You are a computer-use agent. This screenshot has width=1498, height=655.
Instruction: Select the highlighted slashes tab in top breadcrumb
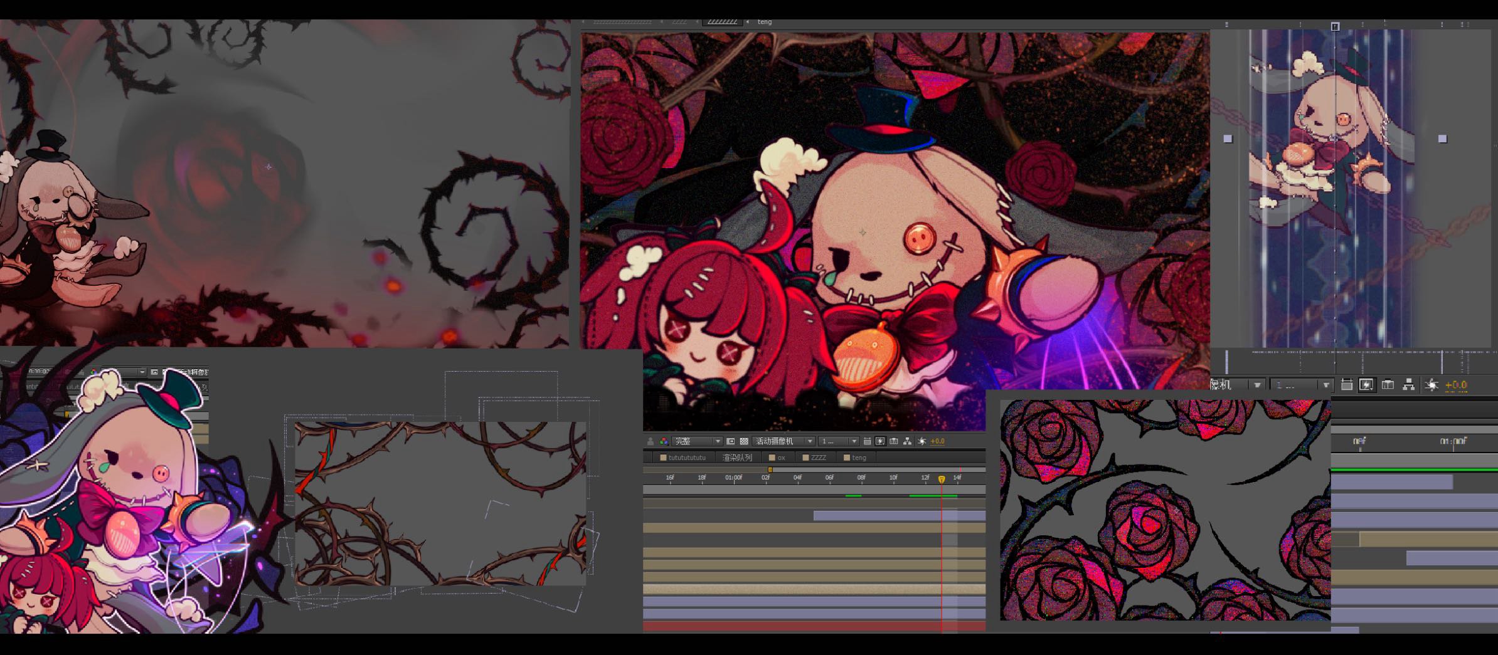point(722,21)
